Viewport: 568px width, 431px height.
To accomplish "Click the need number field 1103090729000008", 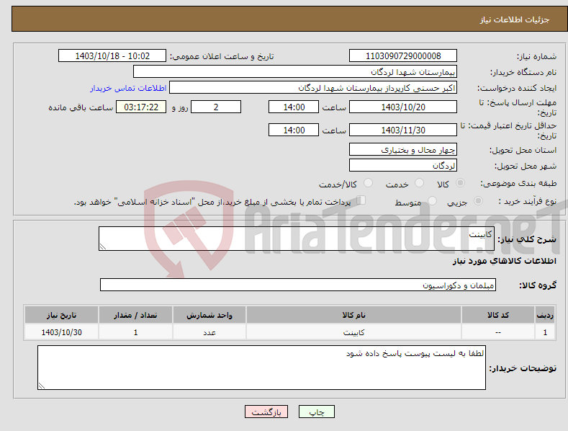I will pyautogui.click(x=403, y=56).
